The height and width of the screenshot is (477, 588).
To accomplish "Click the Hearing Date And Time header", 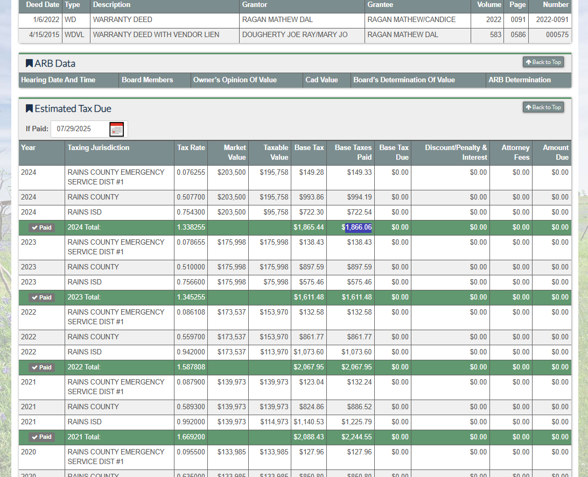I will coord(58,80).
